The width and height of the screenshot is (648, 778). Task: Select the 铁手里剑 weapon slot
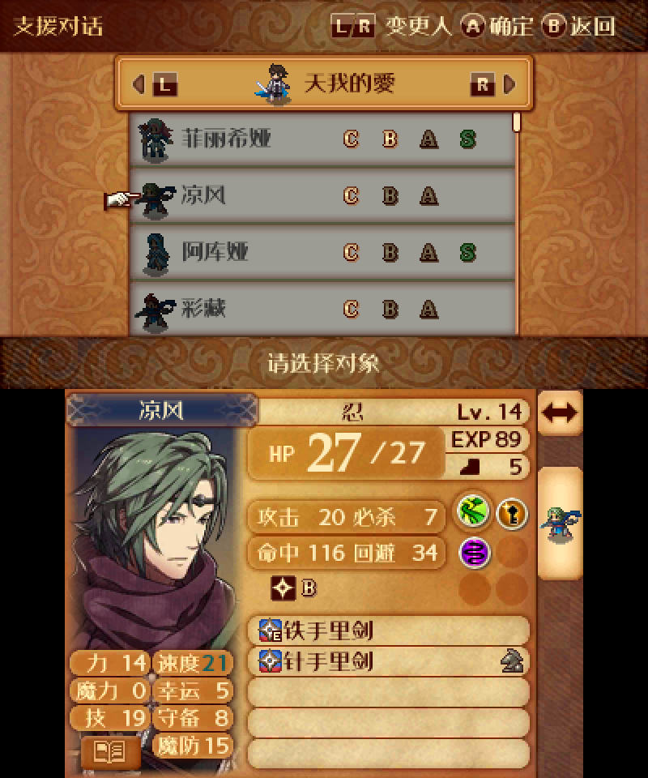point(388,631)
